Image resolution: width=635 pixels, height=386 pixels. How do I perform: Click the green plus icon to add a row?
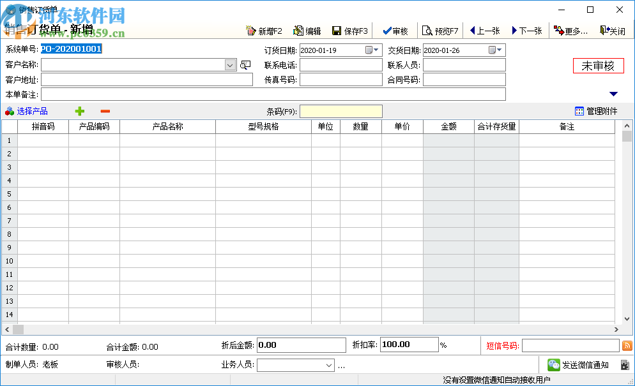(79, 110)
